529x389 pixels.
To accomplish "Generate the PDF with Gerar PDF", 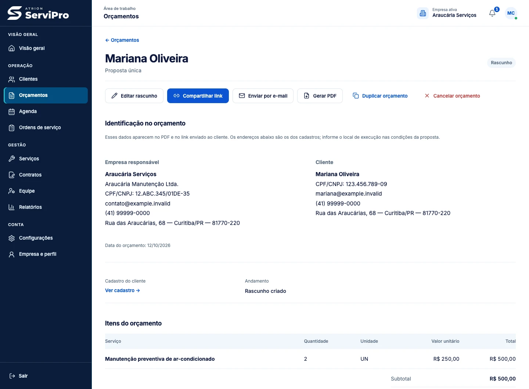I will [320, 96].
